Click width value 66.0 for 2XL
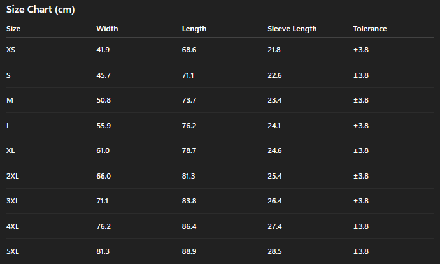440x264 pixels. [x=103, y=176]
